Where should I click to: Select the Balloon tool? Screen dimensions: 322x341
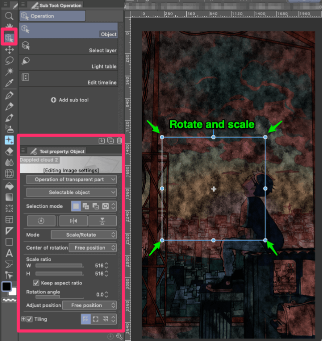(x=10, y=264)
